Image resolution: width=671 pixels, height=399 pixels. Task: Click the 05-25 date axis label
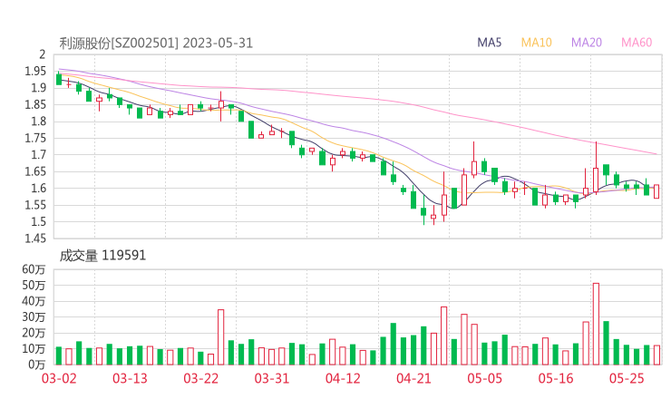(x=627, y=378)
